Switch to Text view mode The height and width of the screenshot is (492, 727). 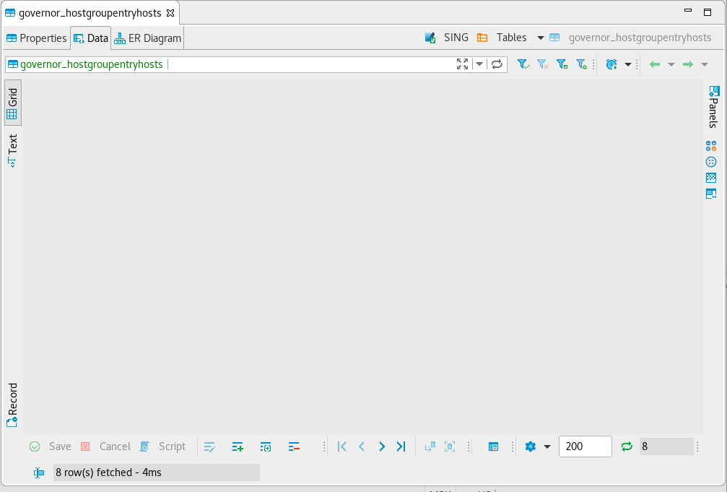click(12, 151)
